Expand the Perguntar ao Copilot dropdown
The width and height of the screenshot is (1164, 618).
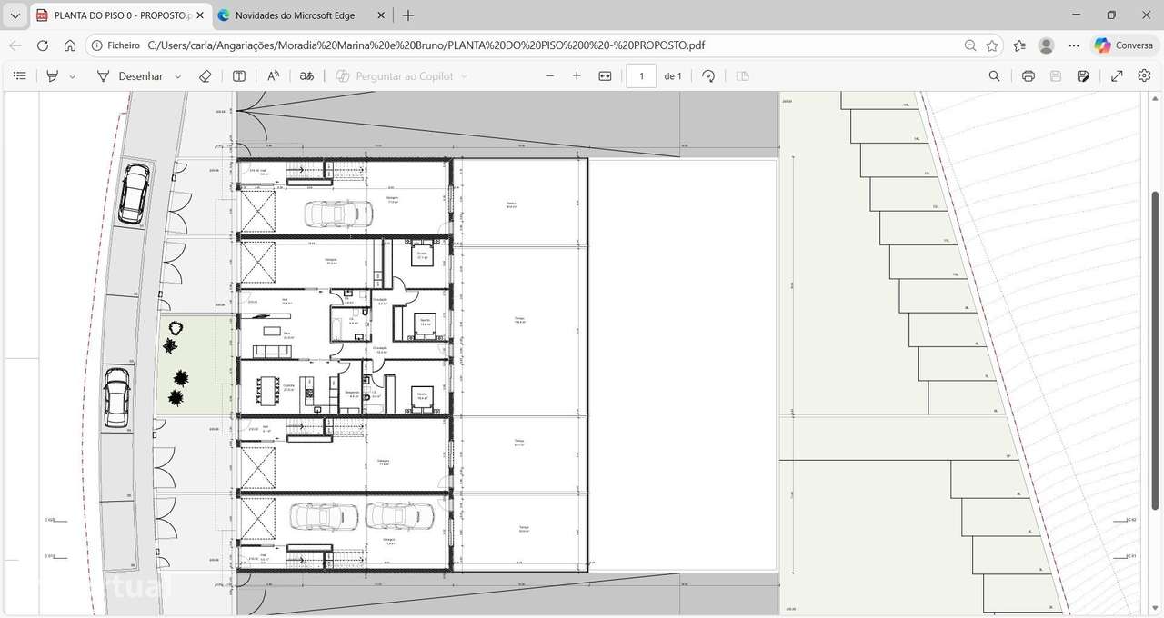464,76
